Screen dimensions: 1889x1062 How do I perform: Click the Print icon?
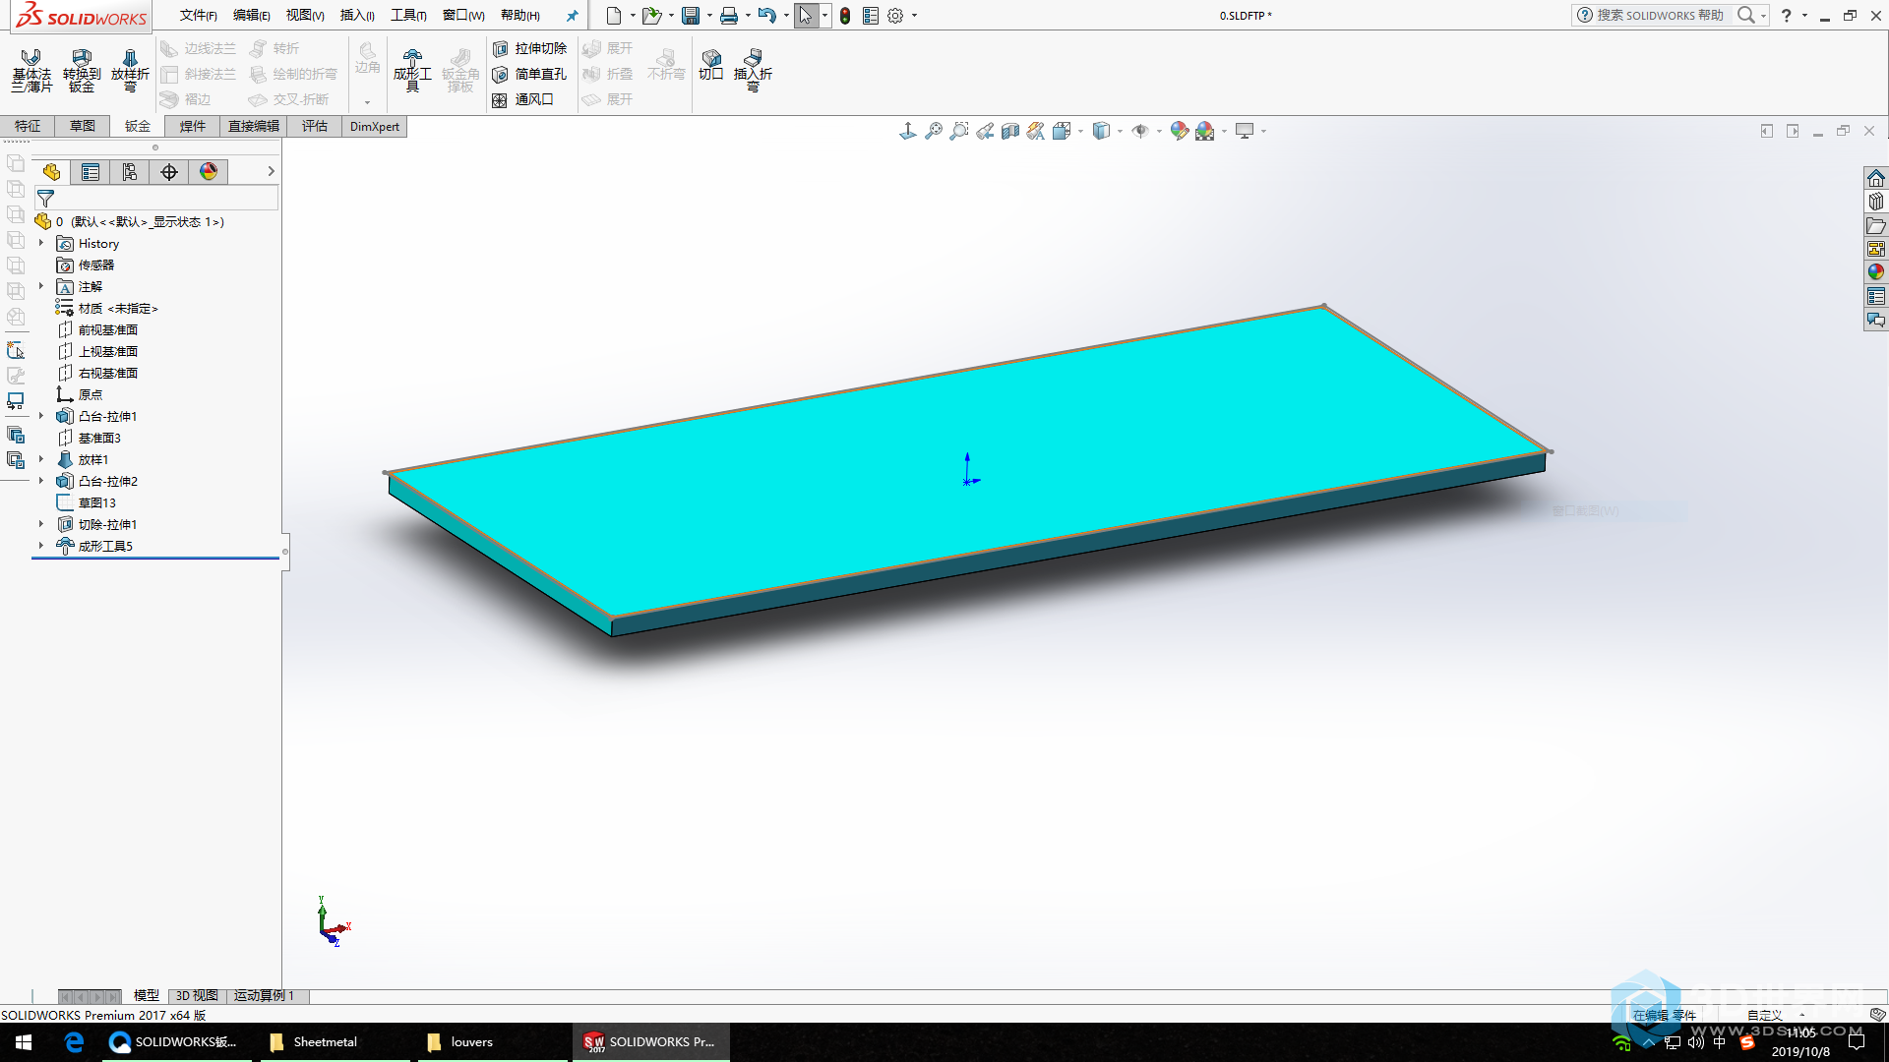[729, 16]
